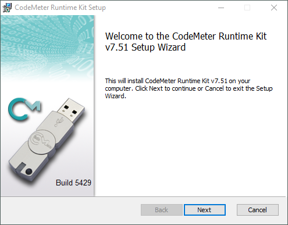Click the keyring hole on the dongle

(29, 171)
